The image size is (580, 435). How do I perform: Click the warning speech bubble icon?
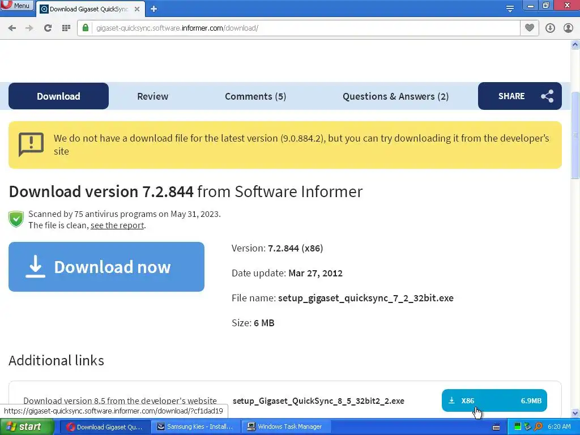click(31, 144)
